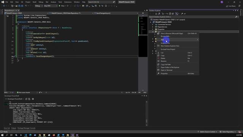Viewport: 243px width, 137px height.
Task: Click the Search (Ctrl+Q) box
Action: tap(101, 2)
